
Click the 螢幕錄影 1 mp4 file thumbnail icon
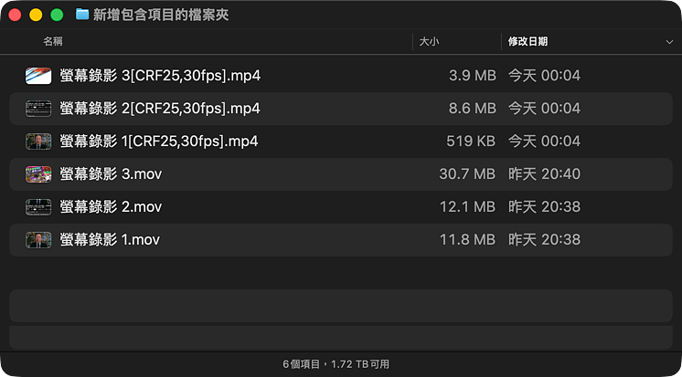(x=38, y=141)
